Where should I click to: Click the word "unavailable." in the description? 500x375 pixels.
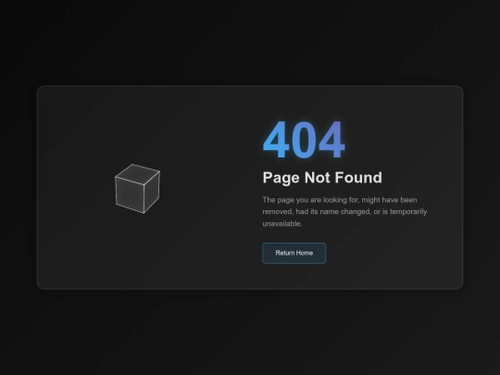pos(282,223)
